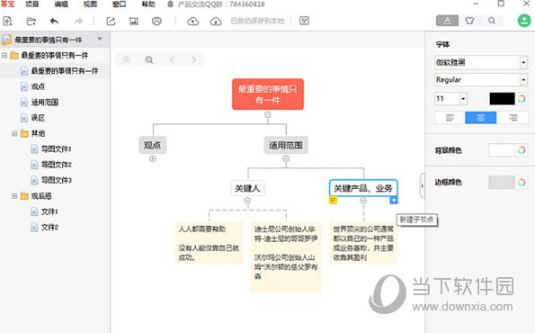This screenshot has width=535, height=333.
Task: Click the QQ group bell icon
Action: pyautogui.click(x=170, y=4)
